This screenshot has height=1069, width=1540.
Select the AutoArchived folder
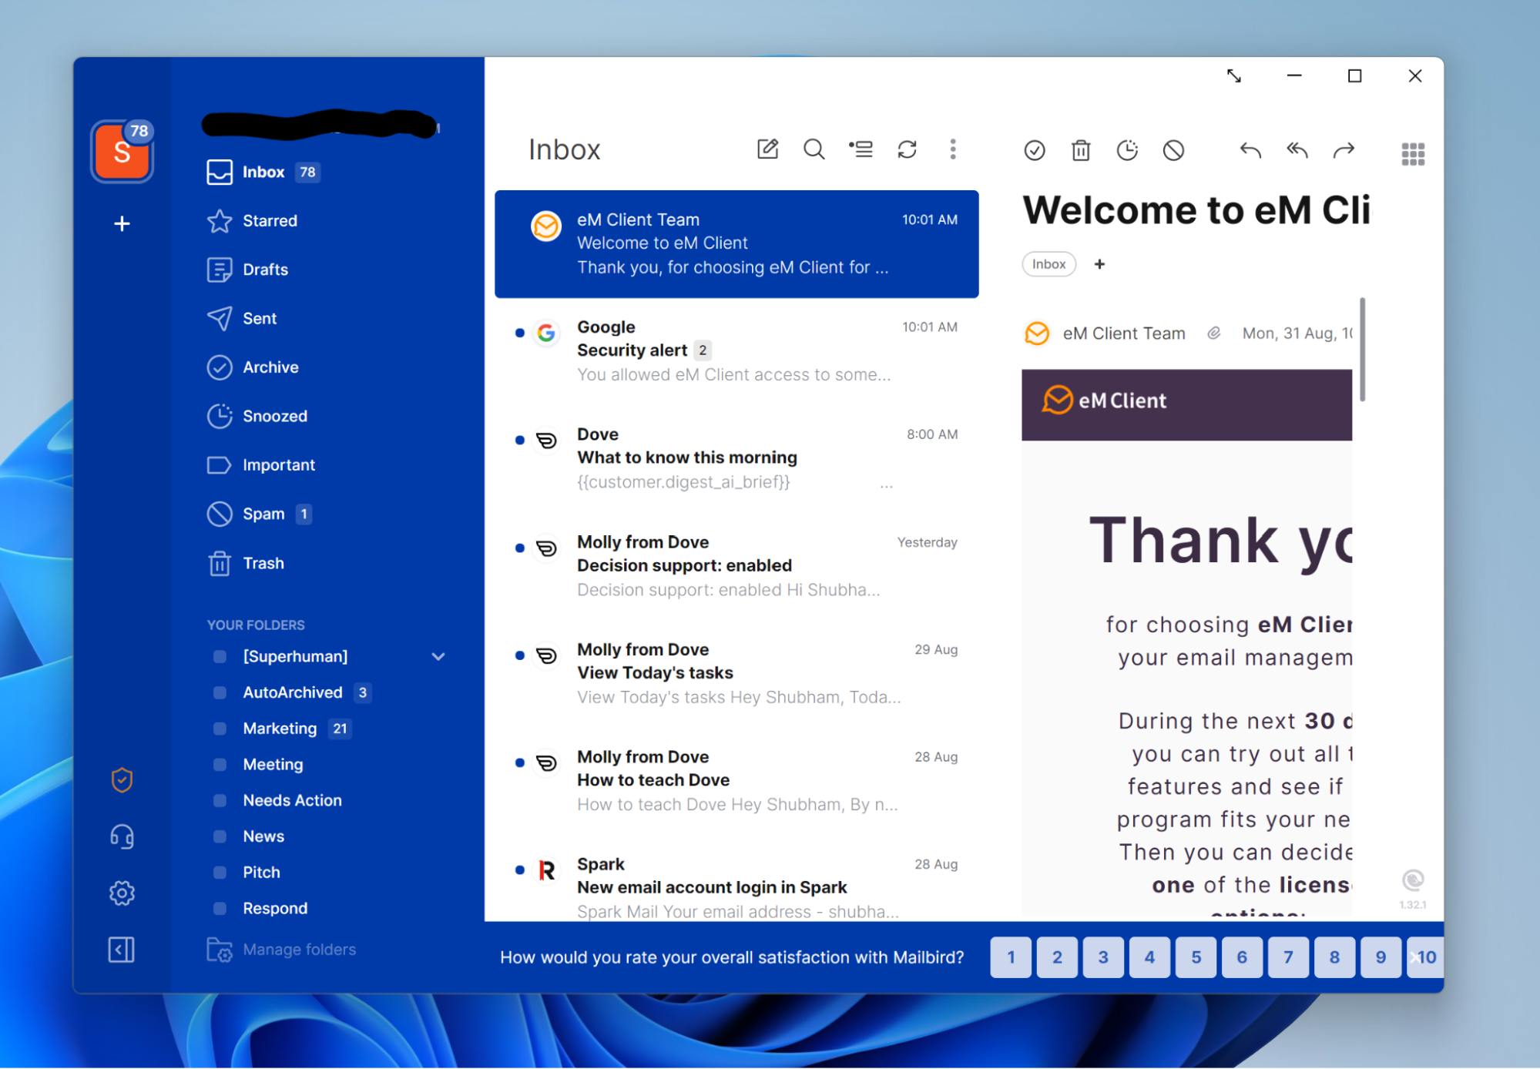pos(292,692)
